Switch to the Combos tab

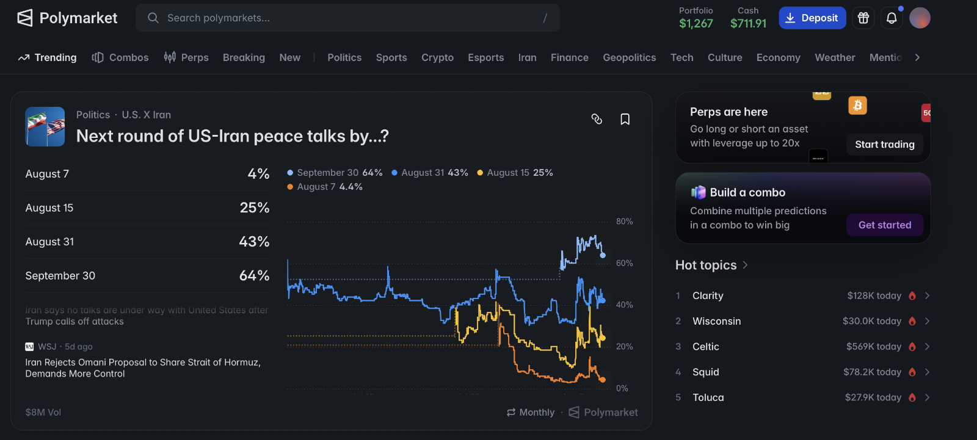click(120, 57)
